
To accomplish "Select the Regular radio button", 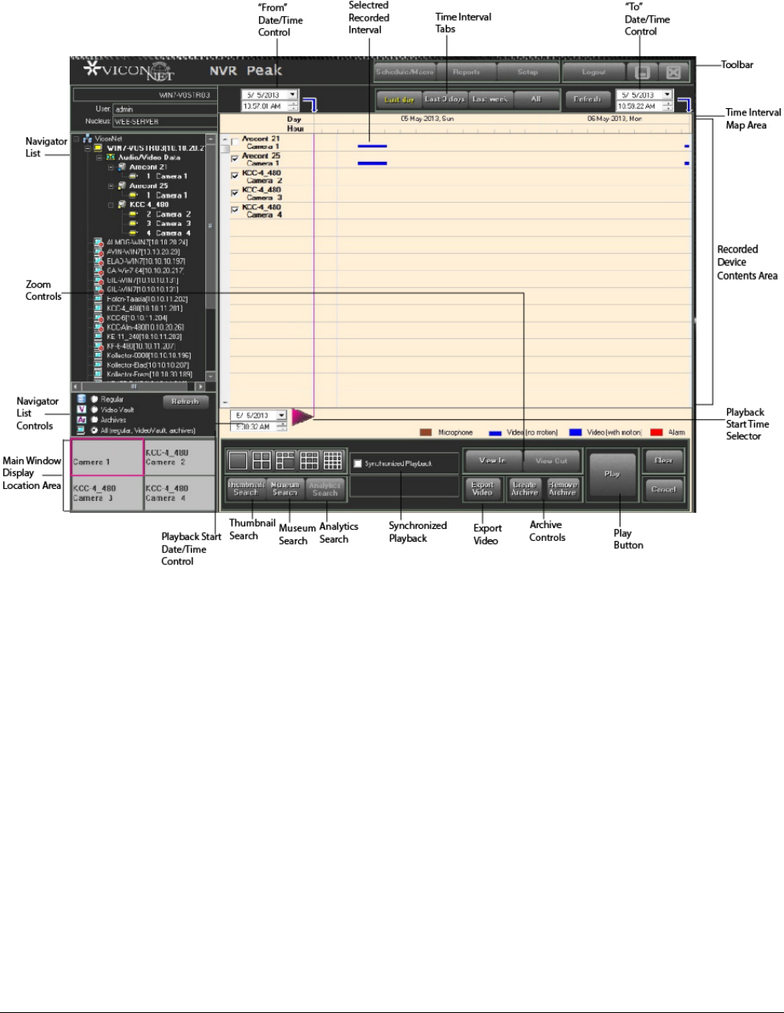I will (95, 399).
